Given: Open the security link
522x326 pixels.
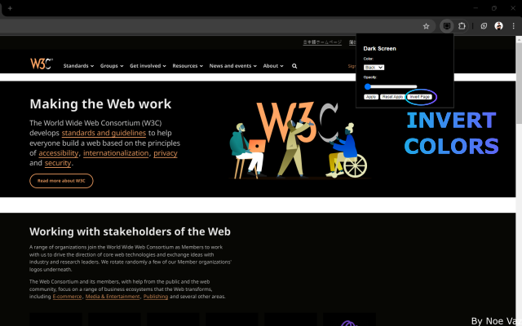Looking at the screenshot, I should tap(58, 163).
